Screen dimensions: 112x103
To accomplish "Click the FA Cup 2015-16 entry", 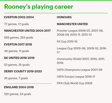I will coord(67,41).
